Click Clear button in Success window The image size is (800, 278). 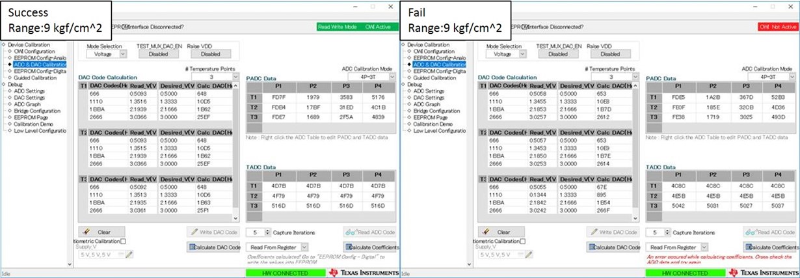(101, 232)
